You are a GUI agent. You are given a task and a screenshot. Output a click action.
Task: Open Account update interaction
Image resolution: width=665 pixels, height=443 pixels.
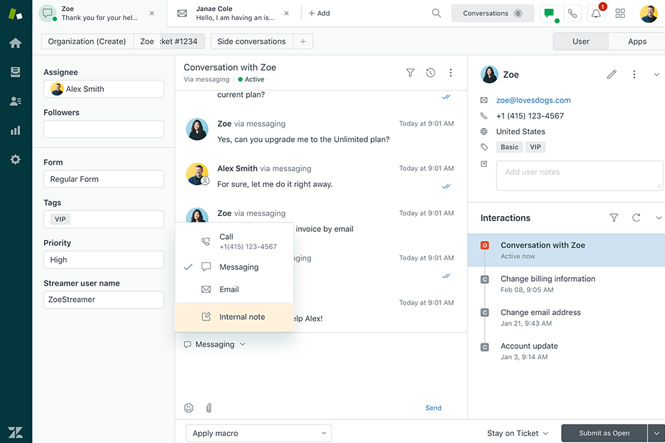566,351
